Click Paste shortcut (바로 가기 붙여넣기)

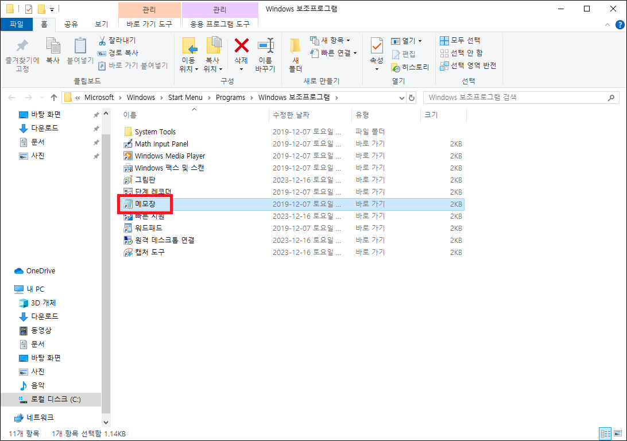[x=133, y=65]
